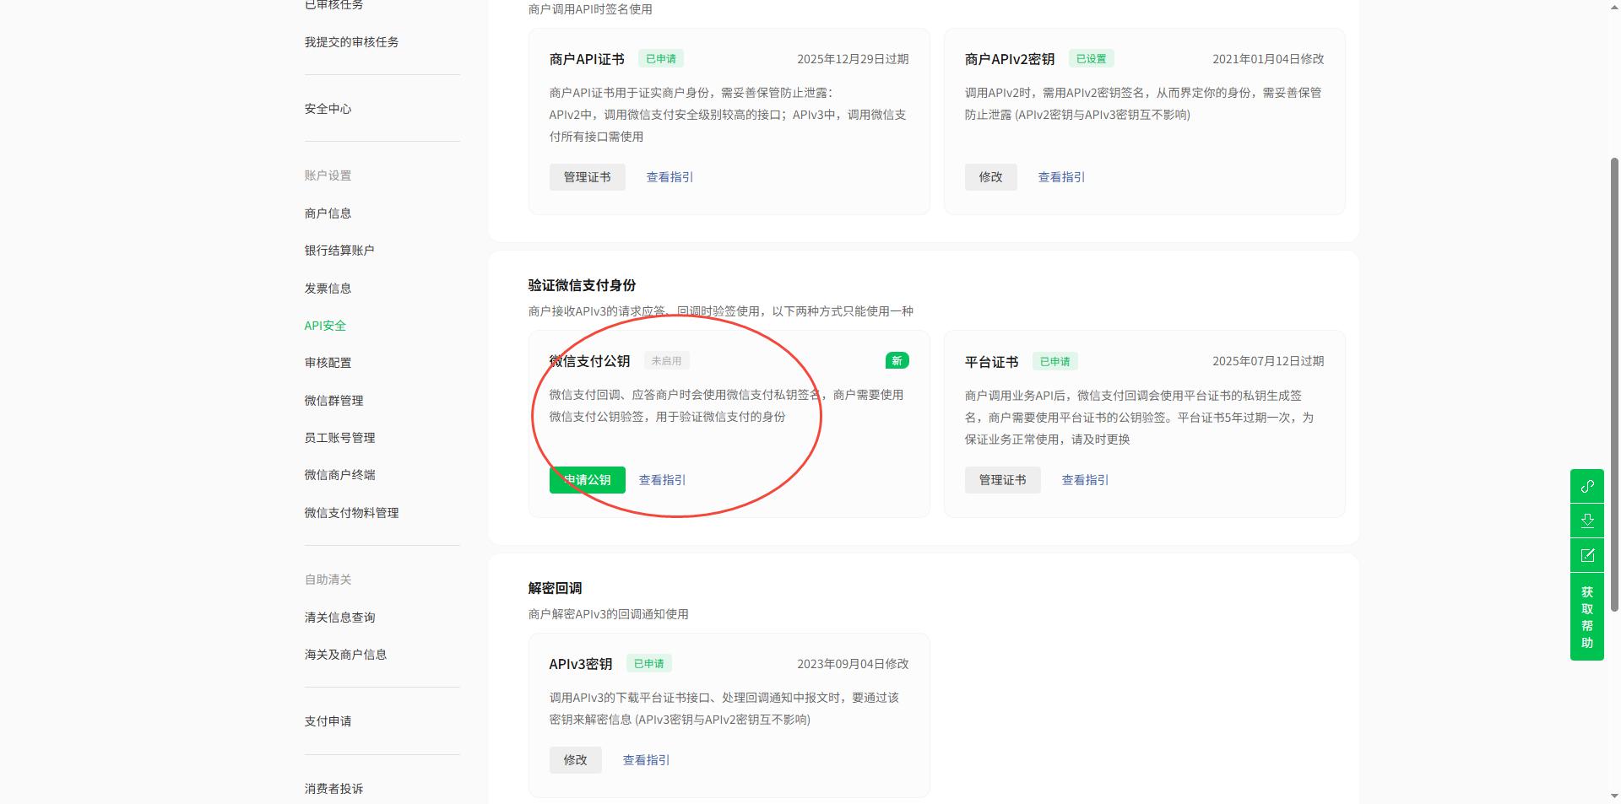Click the green link icon in the floating sidebar

point(1586,486)
